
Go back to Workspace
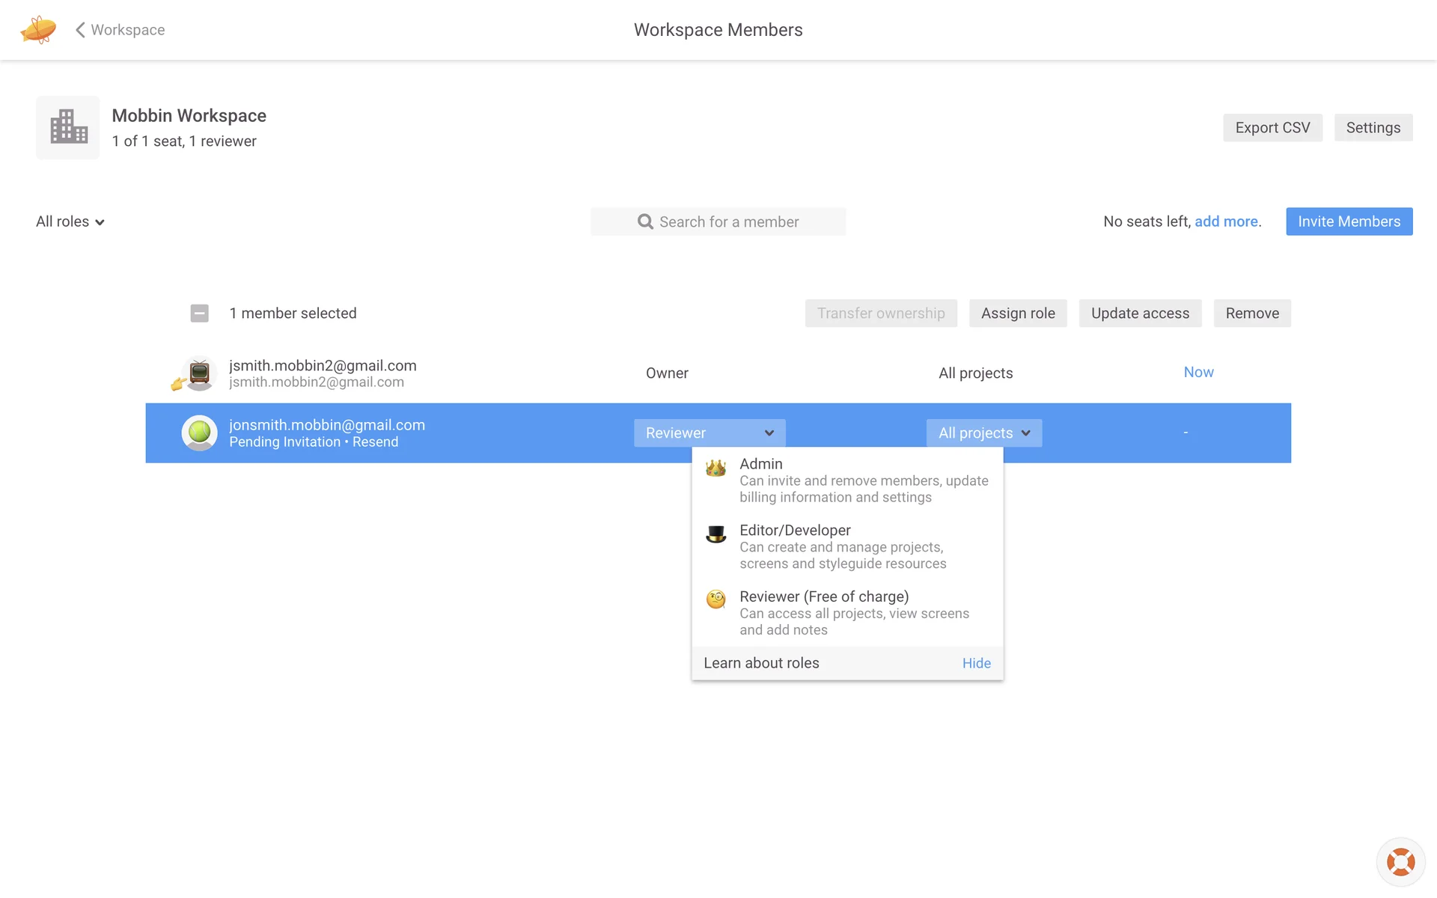coord(120,30)
